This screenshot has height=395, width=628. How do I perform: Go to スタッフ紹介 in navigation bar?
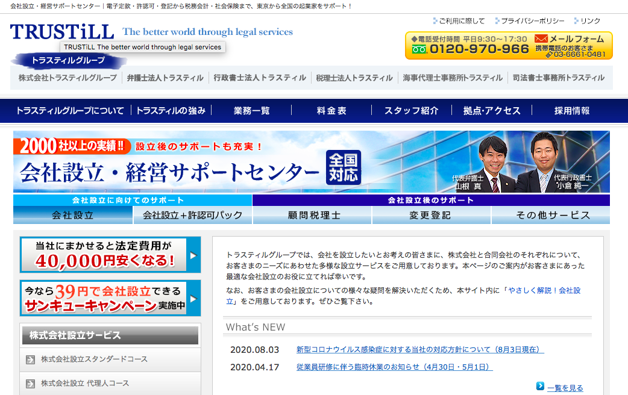pyautogui.click(x=412, y=111)
